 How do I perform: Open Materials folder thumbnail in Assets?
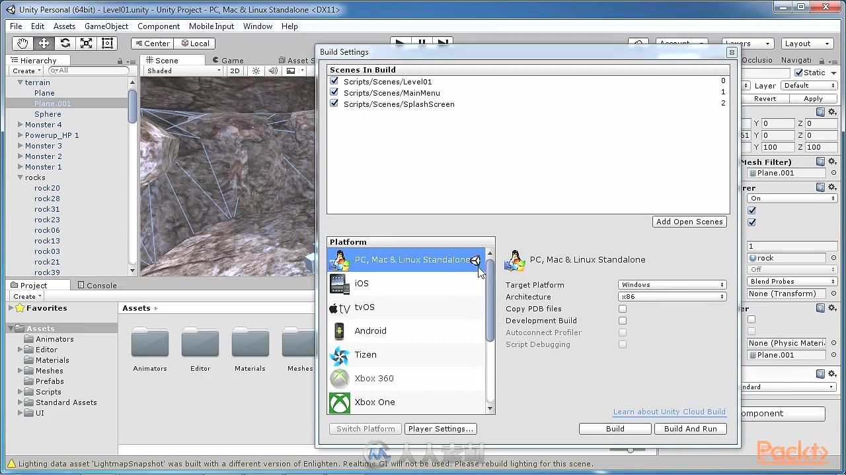tap(250, 342)
